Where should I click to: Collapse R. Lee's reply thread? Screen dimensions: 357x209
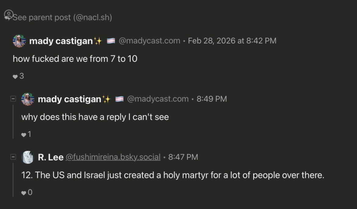coord(13,157)
